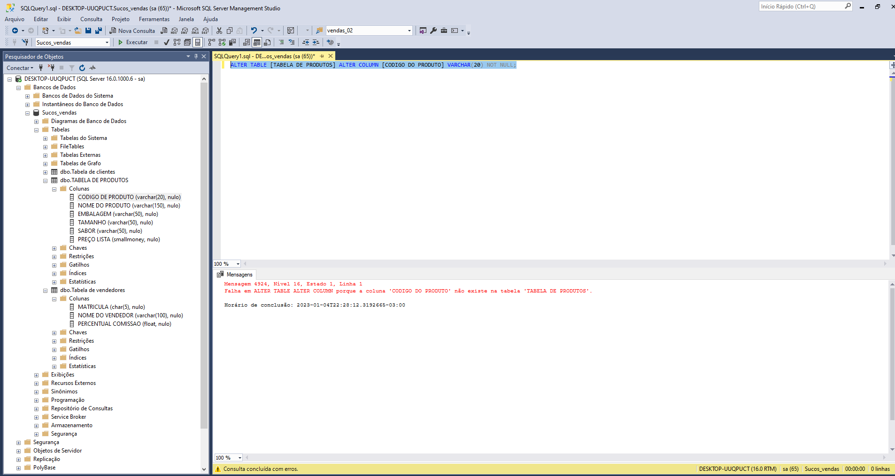This screenshot has width=895, height=476.
Task: Click the Save floppy disk icon
Action: pyautogui.click(x=88, y=31)
